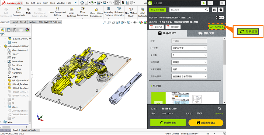
Task: Open the L尺寸型 dropdown
Action: (189, 48)
